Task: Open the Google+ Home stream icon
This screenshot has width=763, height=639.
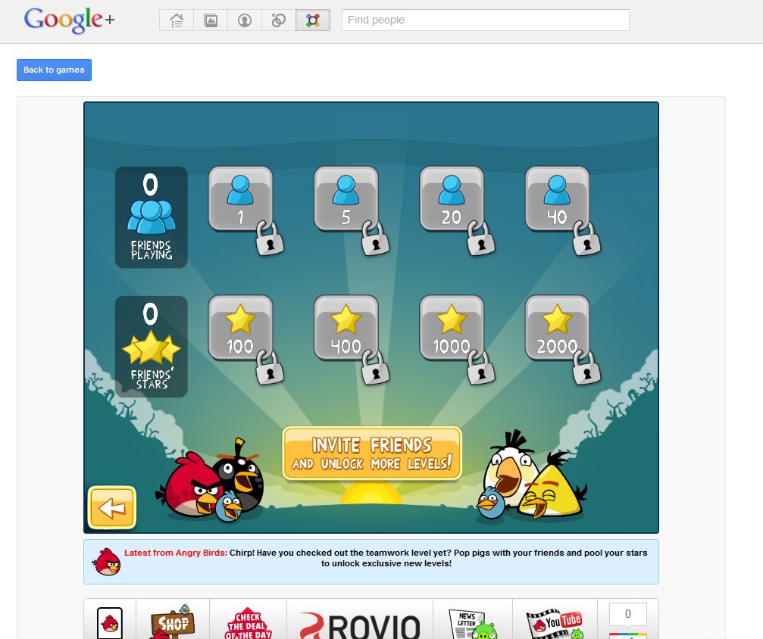Action: (x=177, y=20)
